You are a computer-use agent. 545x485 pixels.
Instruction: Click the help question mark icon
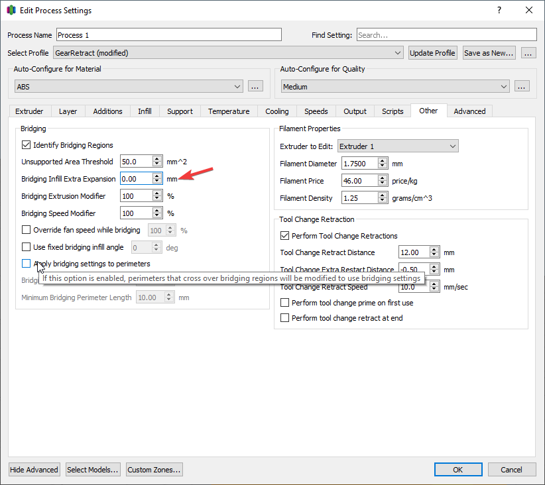[499, 10]
